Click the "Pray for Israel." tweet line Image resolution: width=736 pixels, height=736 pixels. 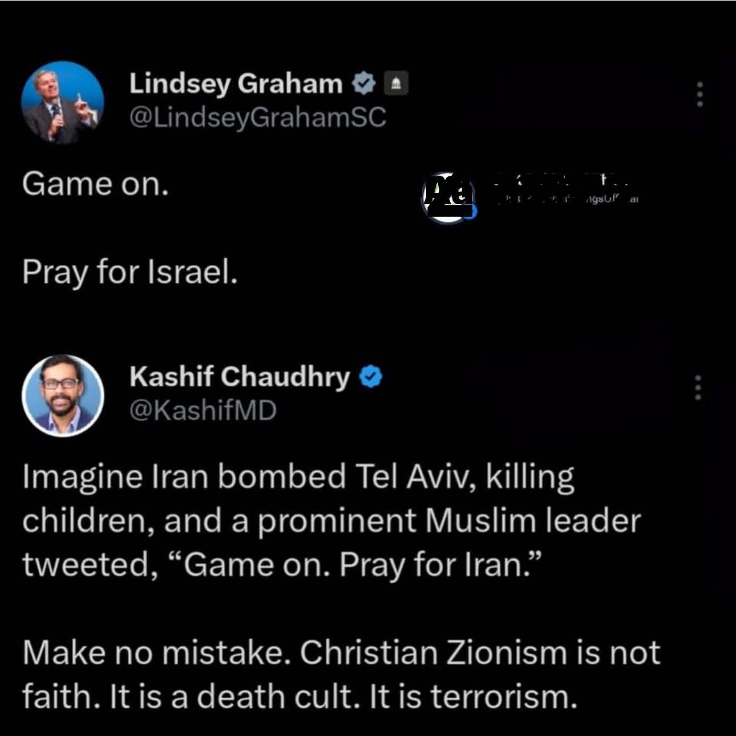pos(130,272)
